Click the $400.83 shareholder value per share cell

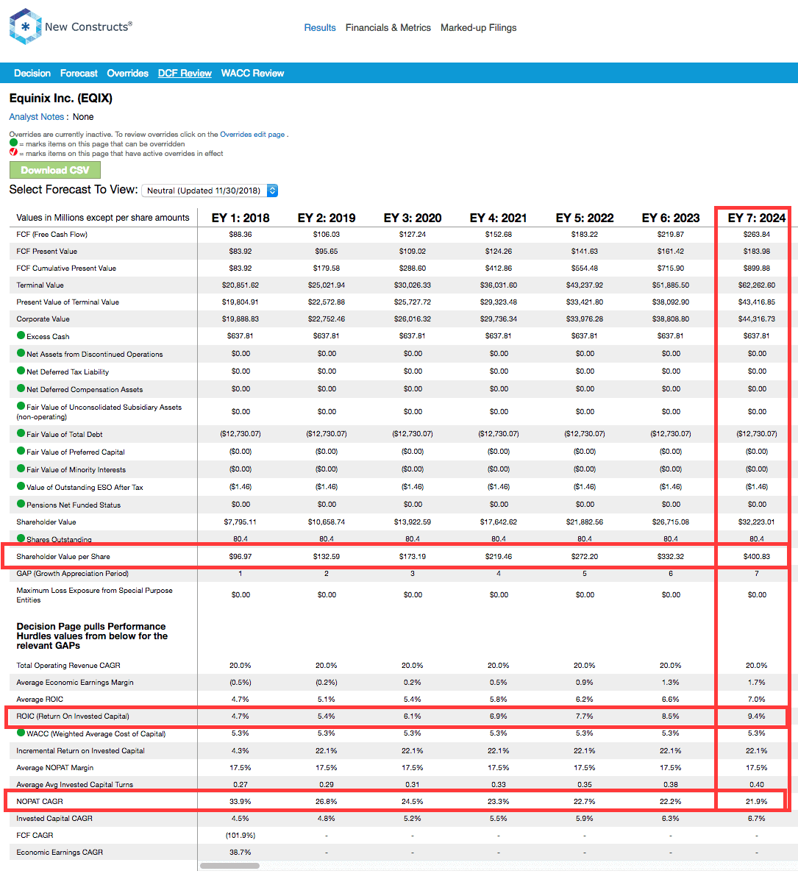coord(757,556)
